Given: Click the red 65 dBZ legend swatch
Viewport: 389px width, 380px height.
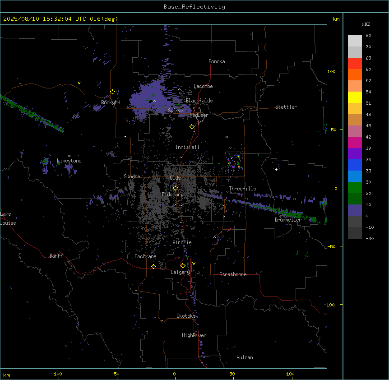Looking at the screenshot, I should [x=355, y=64].
